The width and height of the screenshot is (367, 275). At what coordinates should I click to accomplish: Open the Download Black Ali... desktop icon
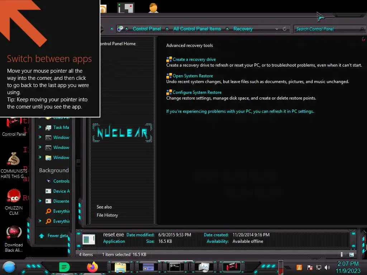[x=14, y=239]
